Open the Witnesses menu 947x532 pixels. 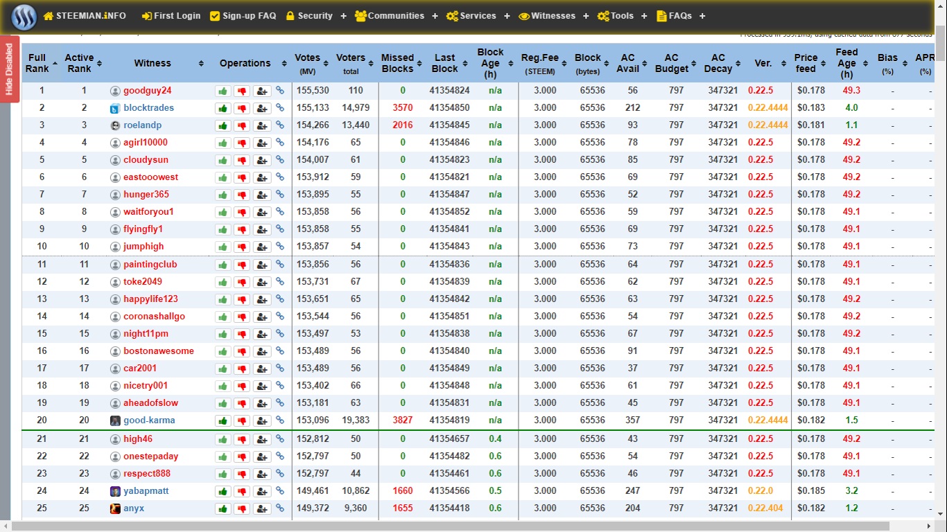click(x=553, y=16)
